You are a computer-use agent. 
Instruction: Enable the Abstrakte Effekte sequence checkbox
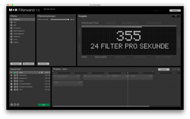pos(11,84)
